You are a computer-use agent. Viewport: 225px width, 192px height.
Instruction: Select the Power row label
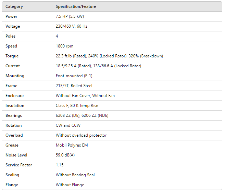pyautogui.click(x=11, y=16)
